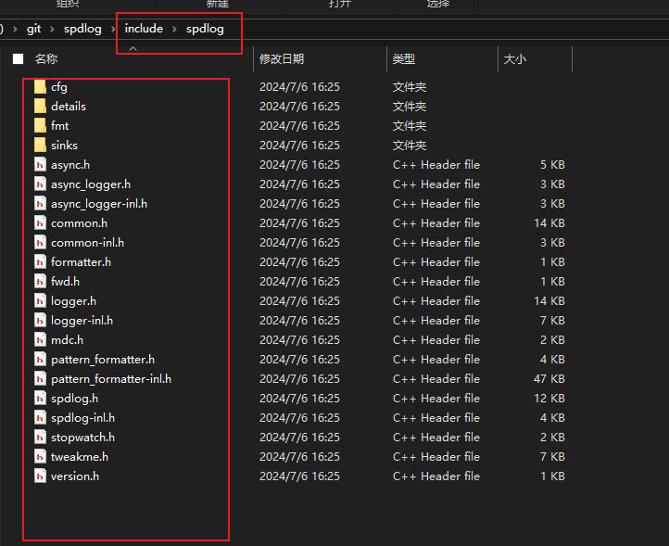The width and height of the screenshot is (669, 546).
Task: Pick the fwd.h file icon
Action: 40,281
